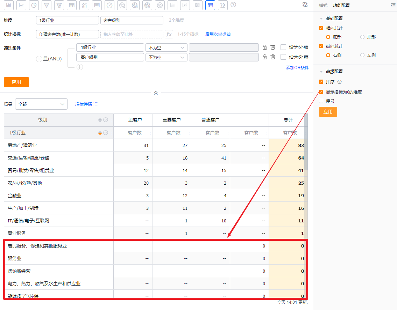Open the 不为空 dropdown in the 1级行业 filter row
This screenshot has height=310, width=397.
166,47
